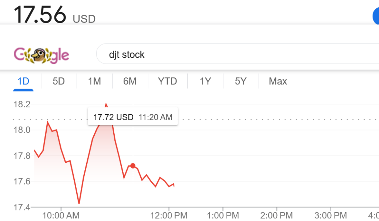This screenshot has height=221, width=379.
Task: Click the 10:00 AM time axis label
Action: (61, 215)
